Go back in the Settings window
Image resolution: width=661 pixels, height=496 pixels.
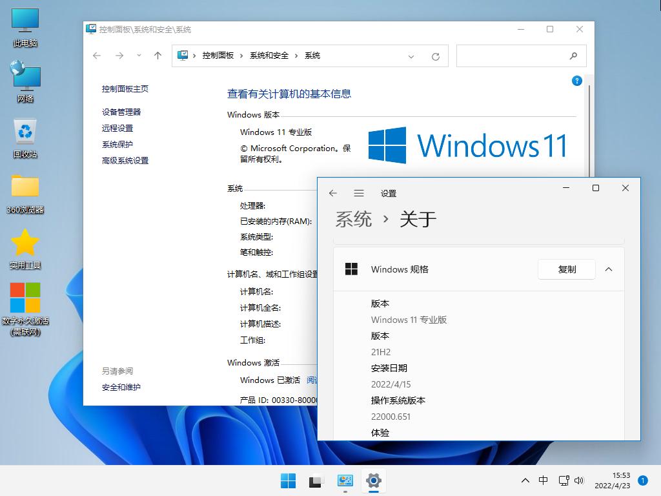click(333, 193)
